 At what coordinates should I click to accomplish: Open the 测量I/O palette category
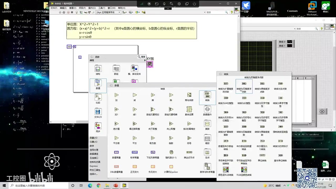[x=93, y=138]
